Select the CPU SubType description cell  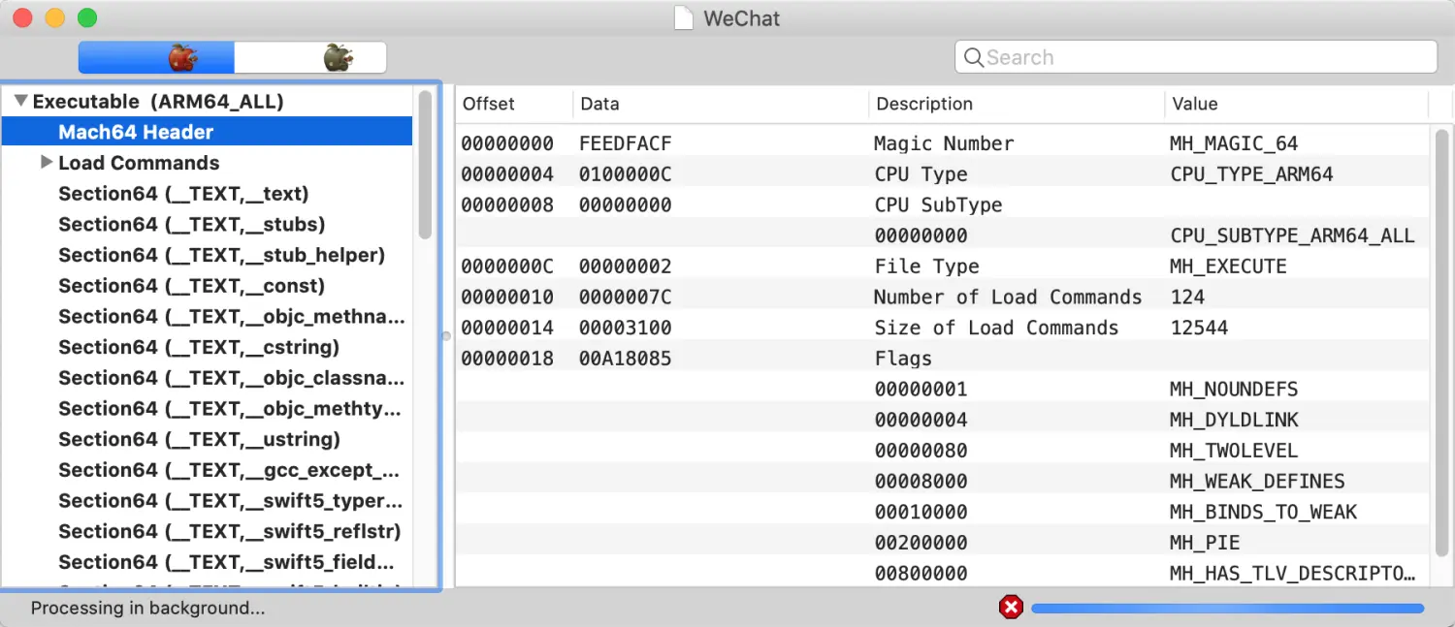pyautogui.click(x=938, y=204)
